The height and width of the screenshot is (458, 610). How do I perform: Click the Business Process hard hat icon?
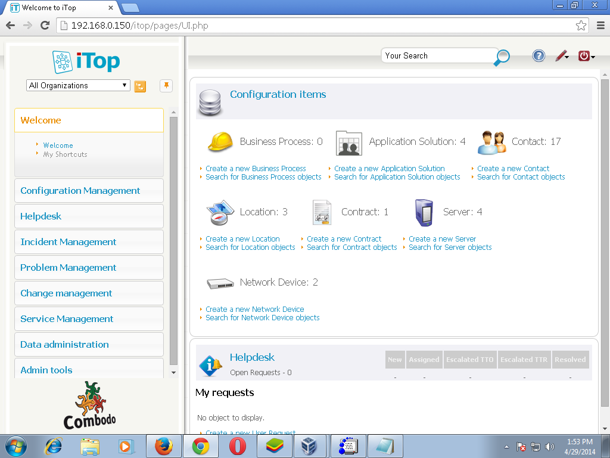coord(220,142)
